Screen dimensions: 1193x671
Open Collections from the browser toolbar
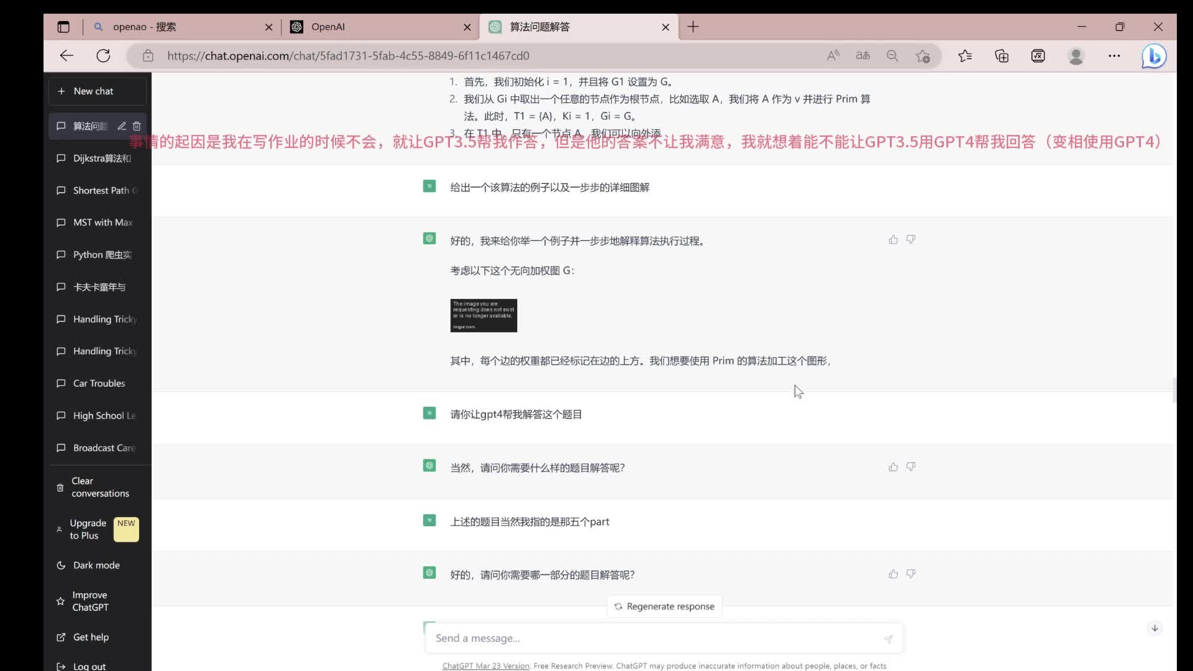(x=1002, y=55)
